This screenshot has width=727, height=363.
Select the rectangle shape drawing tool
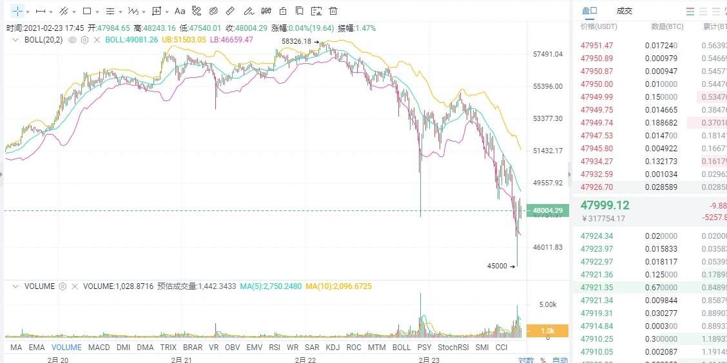click(x=87, y=11)
